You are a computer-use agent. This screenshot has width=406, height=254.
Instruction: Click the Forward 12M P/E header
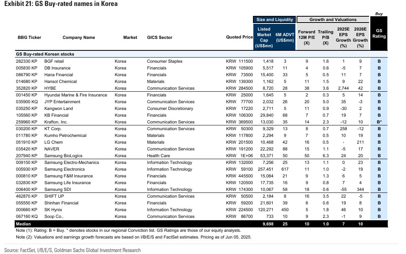306,37
